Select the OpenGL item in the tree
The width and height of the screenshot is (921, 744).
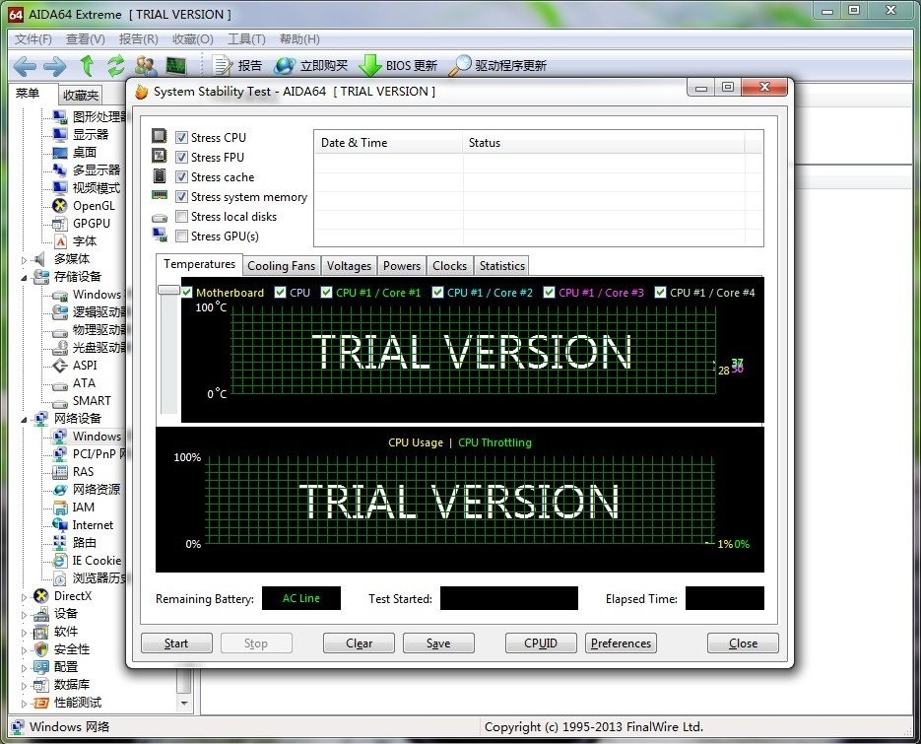click(93, 206)
